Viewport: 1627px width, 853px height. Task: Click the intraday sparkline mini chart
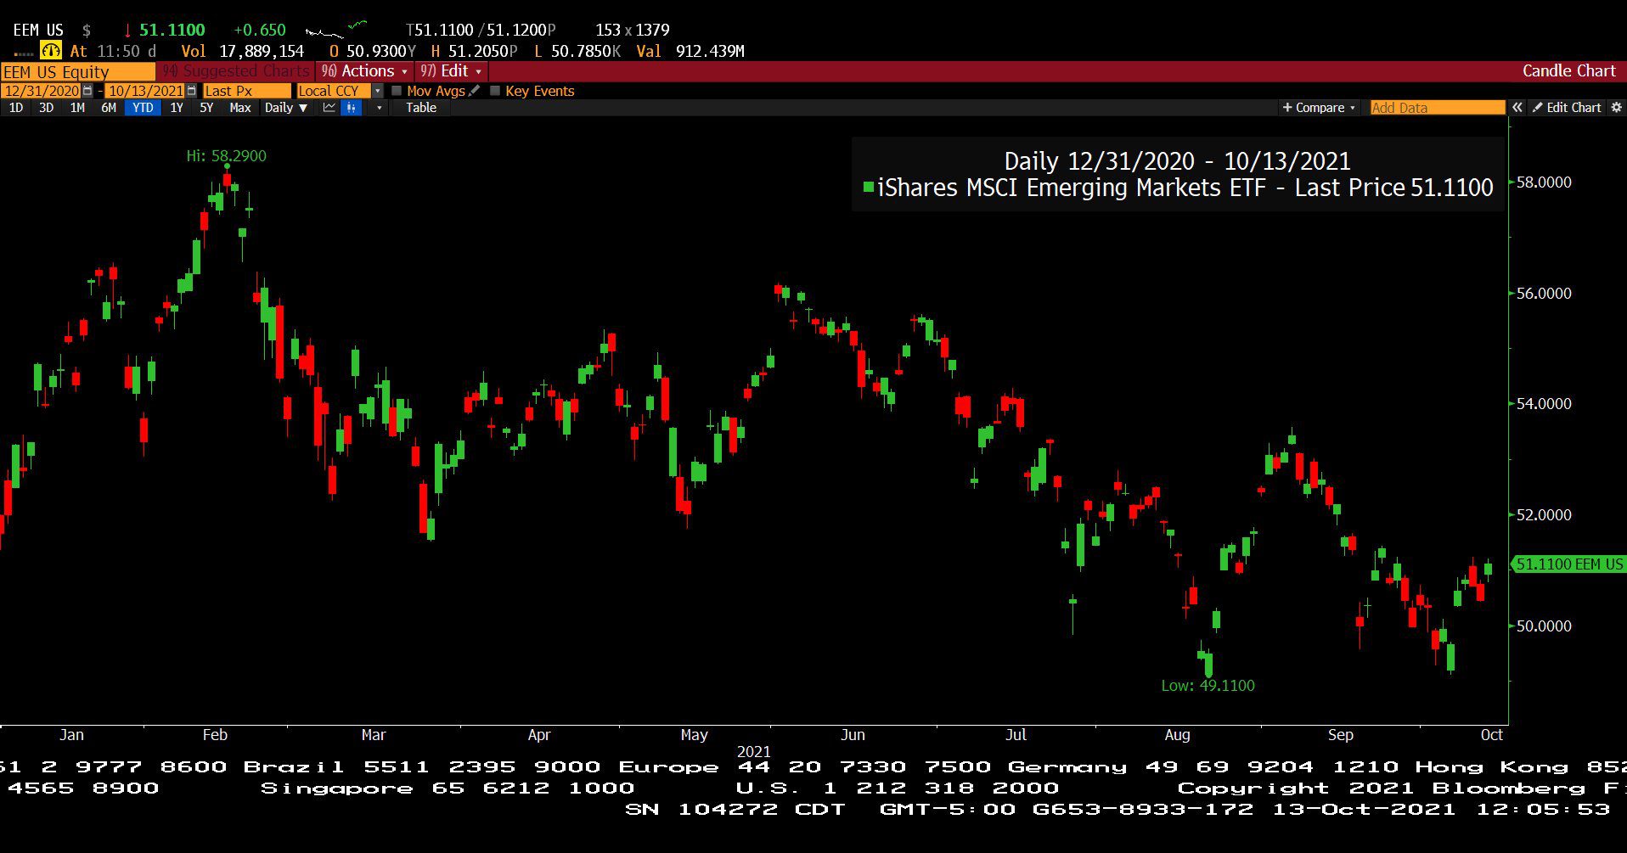336,30
